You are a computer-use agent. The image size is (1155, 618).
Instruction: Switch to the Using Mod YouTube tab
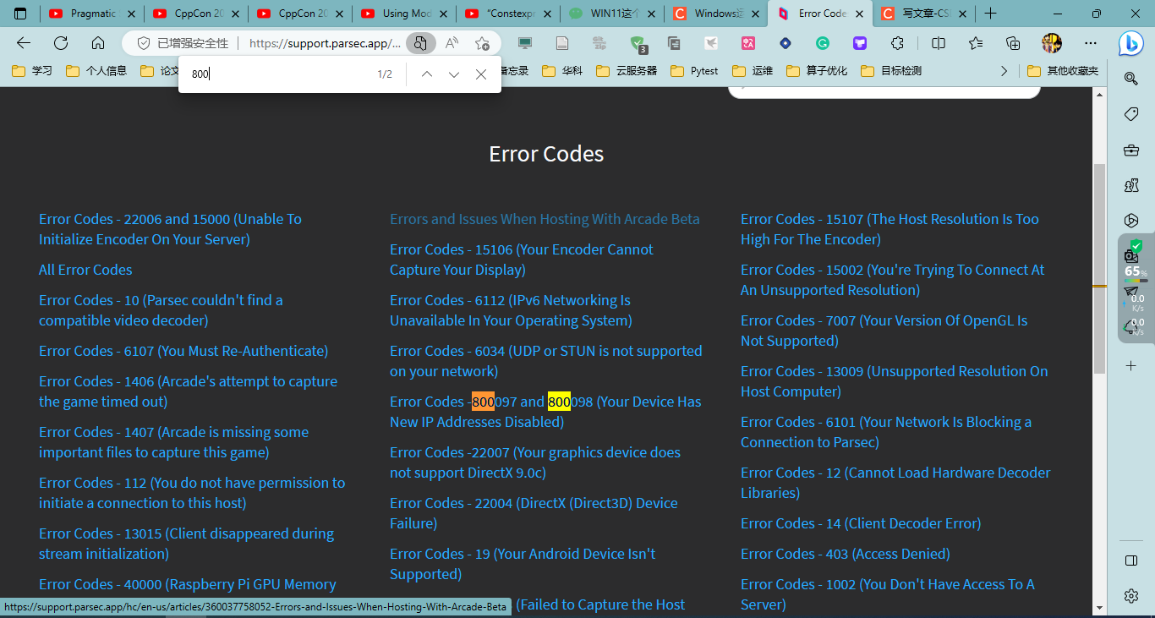(404, 14)
